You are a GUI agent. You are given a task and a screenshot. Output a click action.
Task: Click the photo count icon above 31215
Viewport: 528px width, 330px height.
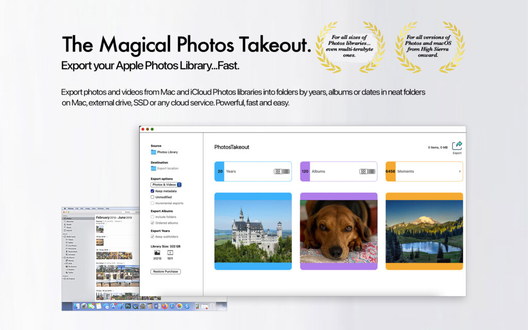[x=157, y=253]
